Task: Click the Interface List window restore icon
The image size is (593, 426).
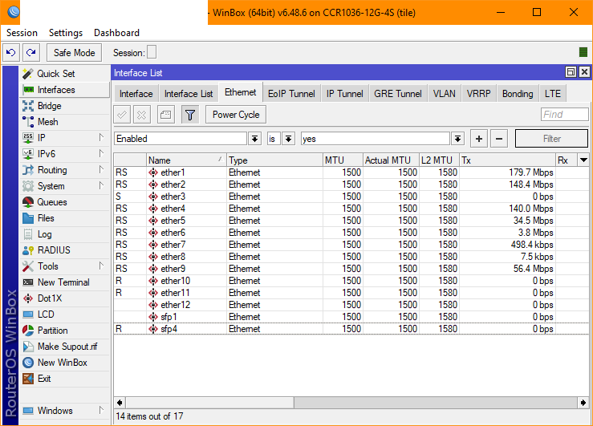Action: pyautogui.click(x=571, y=72)
